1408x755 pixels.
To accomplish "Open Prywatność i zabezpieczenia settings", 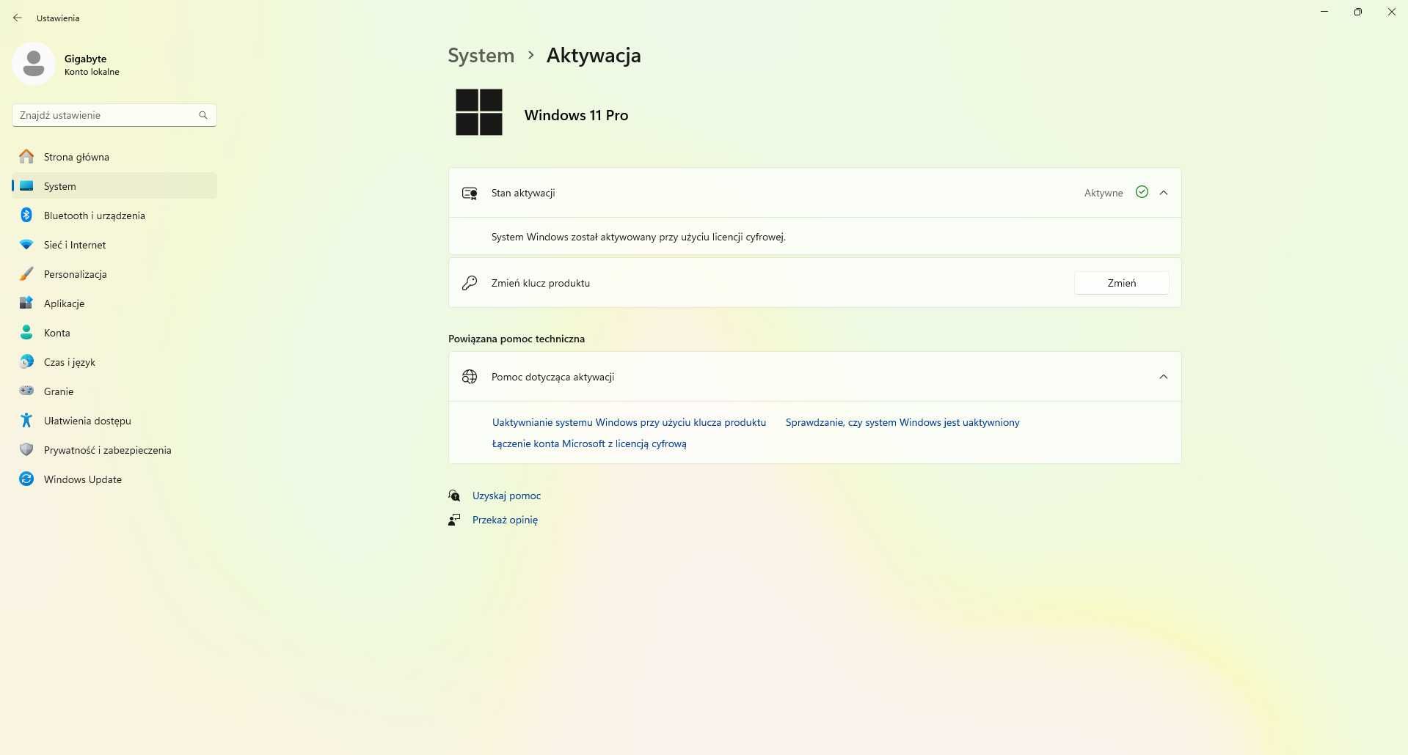I will tap(114, 449).
